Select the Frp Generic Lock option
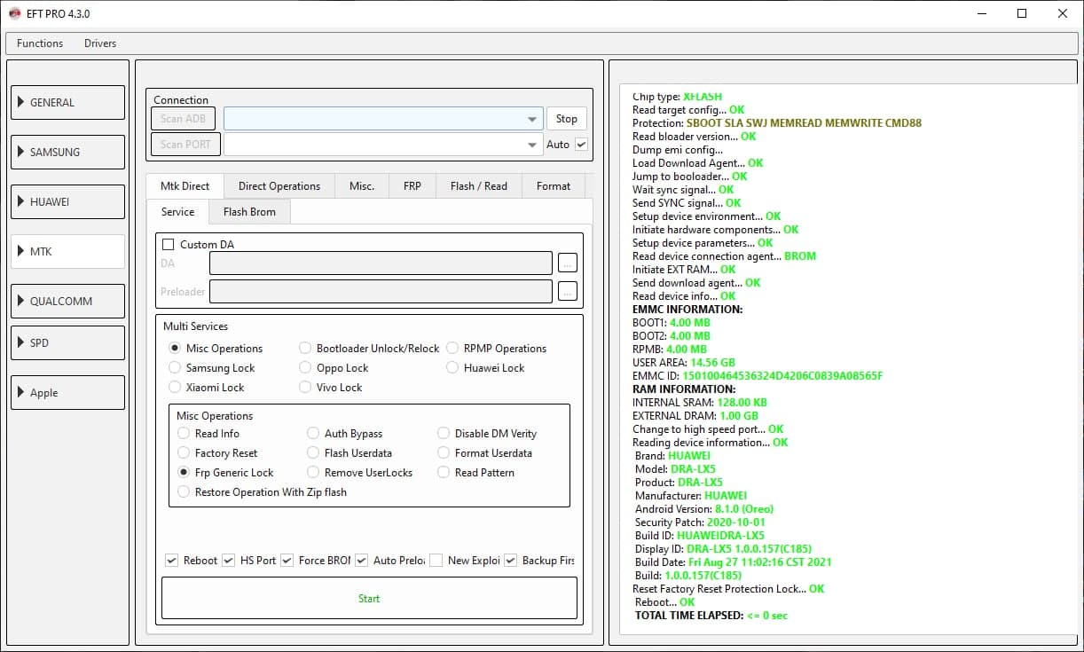 [184, 473]
